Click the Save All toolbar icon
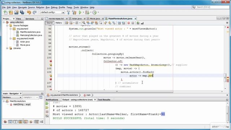The image size is (231, 130). pyautogui.click(x=22, y=13)
